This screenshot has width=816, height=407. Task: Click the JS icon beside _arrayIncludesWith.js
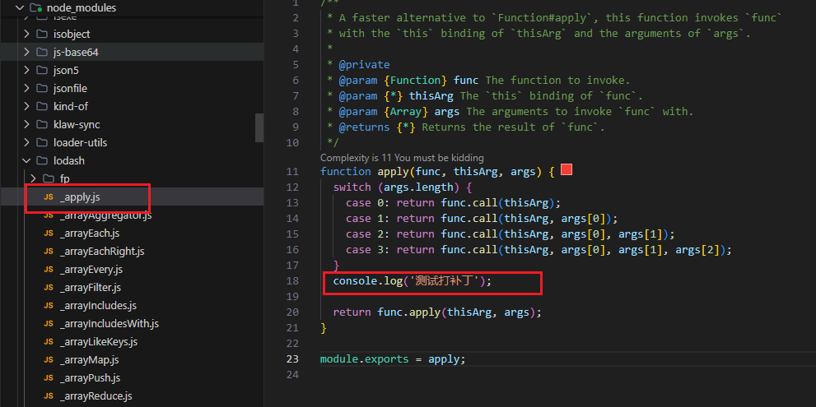pos(49,324)
